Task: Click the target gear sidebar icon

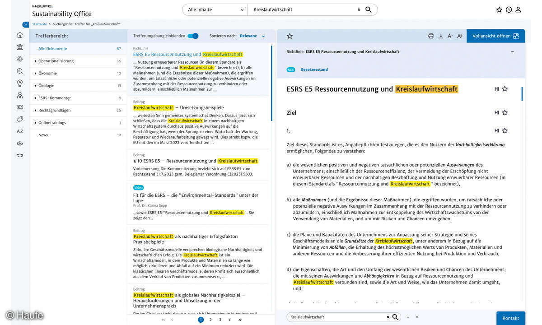Action: (x=19, y=59)
